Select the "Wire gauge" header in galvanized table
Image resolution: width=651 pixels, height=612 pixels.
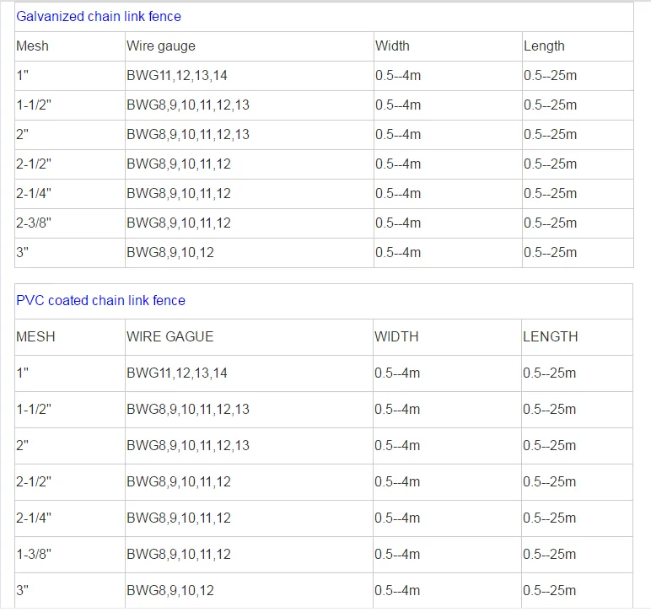pyautogui.click(x=160, y=46)
